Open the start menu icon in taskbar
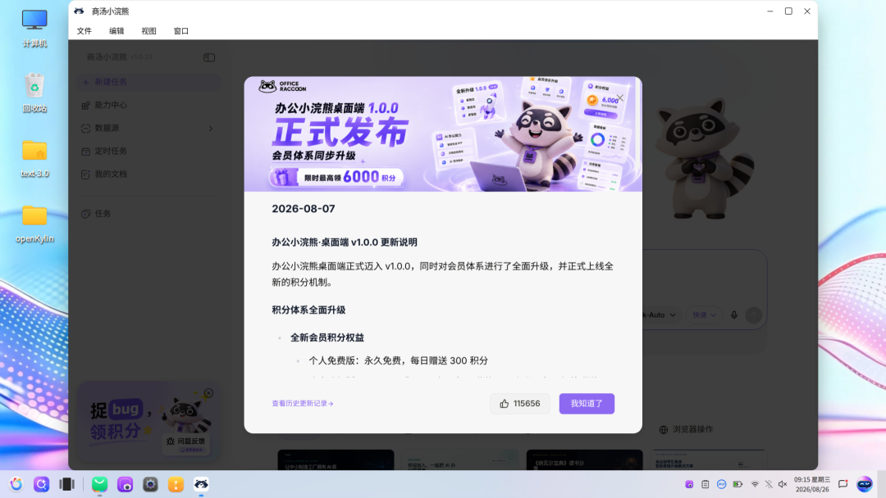886x498 pixels. click(16, 484)
